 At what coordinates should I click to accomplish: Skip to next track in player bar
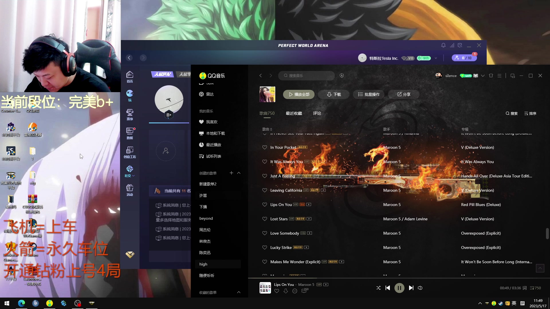(411, 288)
